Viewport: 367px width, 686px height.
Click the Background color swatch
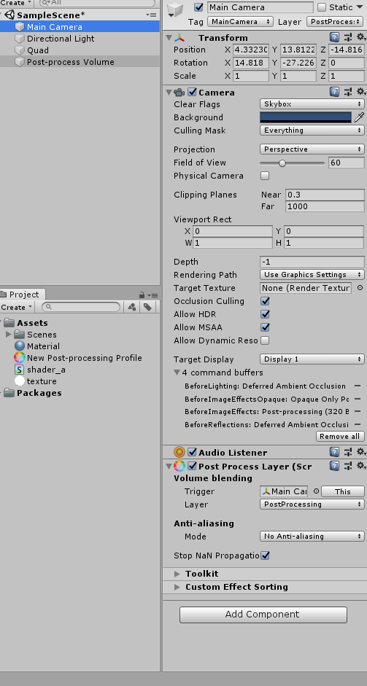306,117
